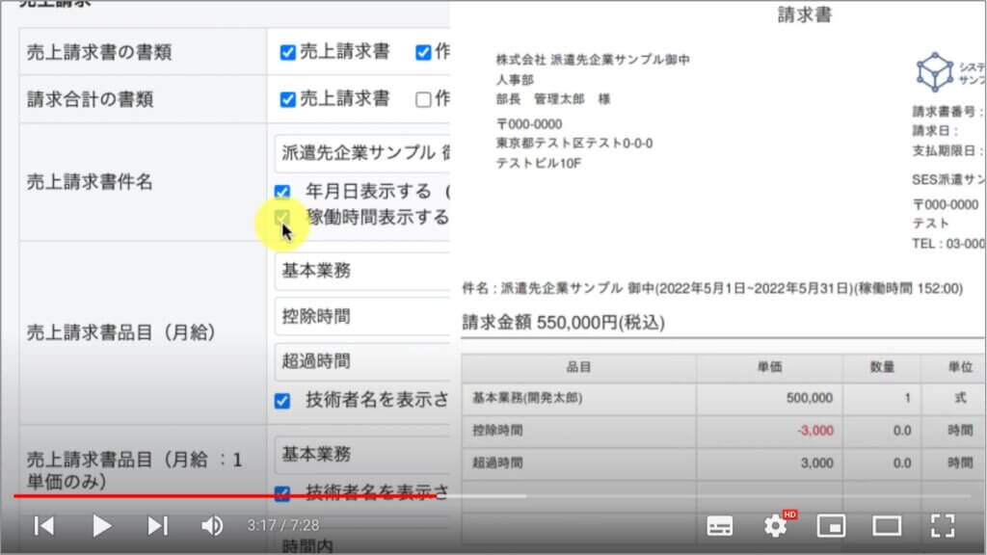The width and height of the screenshot is (987, 555).
Task: Mute the video volume
Action: click(x=212, y=525)
